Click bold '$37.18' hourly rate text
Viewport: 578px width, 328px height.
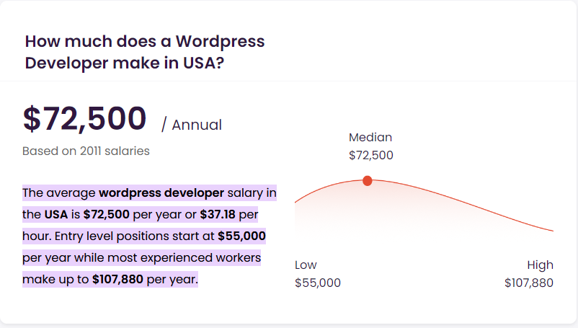point(218,215)
